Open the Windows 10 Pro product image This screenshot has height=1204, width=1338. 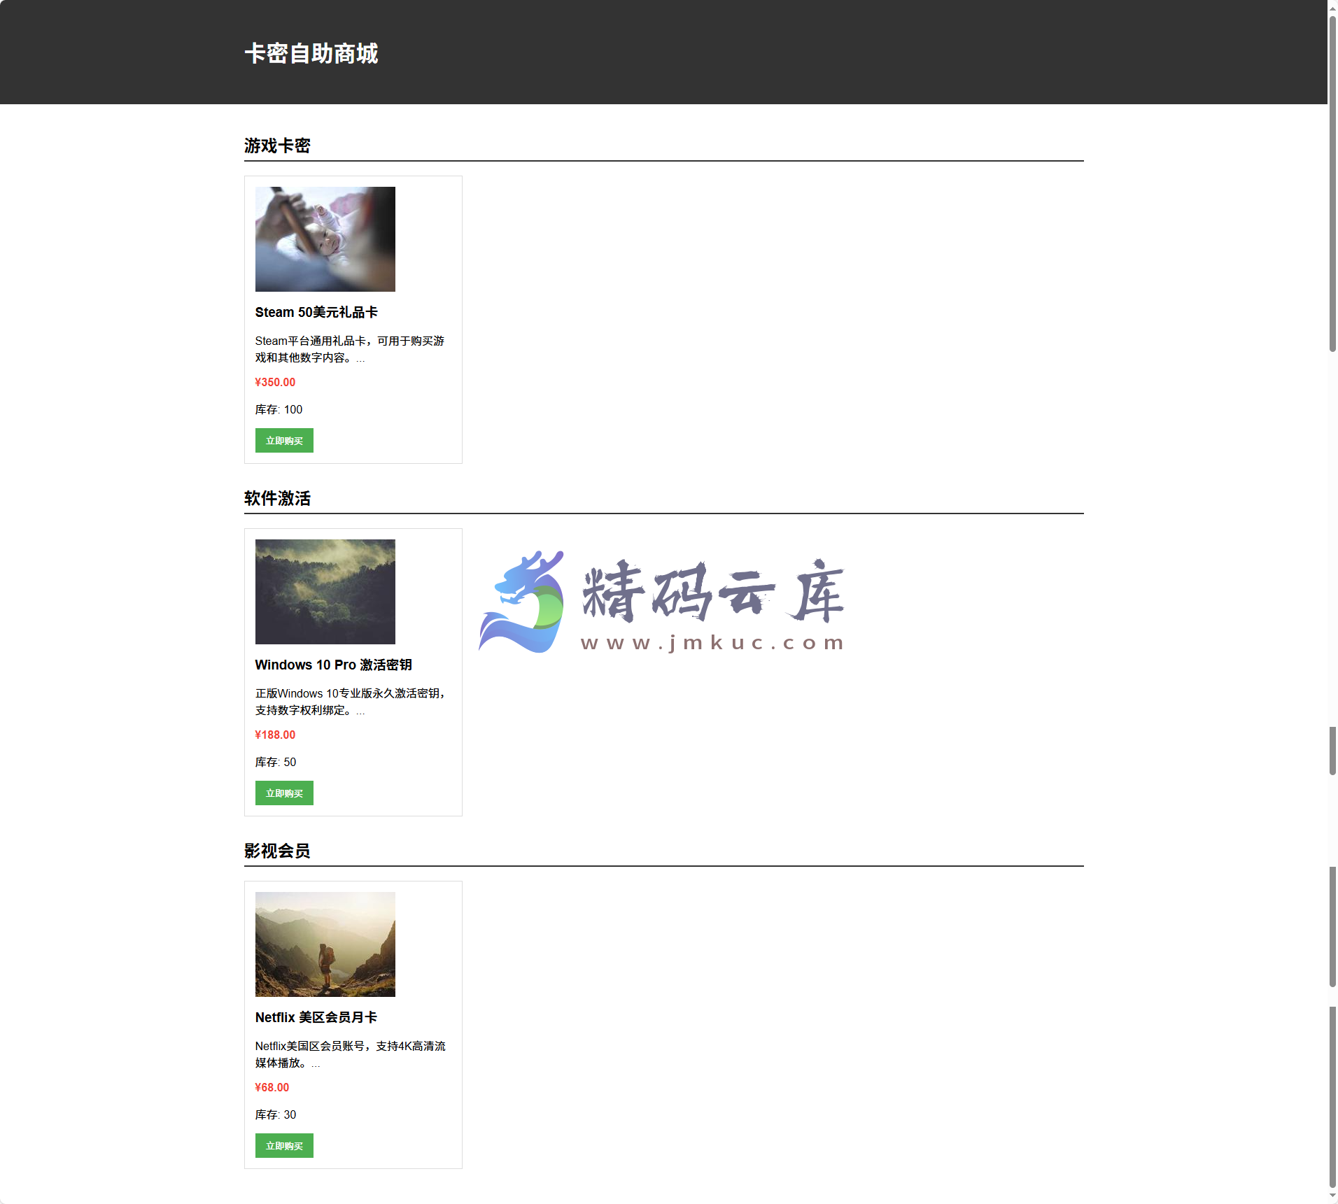coord(325,592)
